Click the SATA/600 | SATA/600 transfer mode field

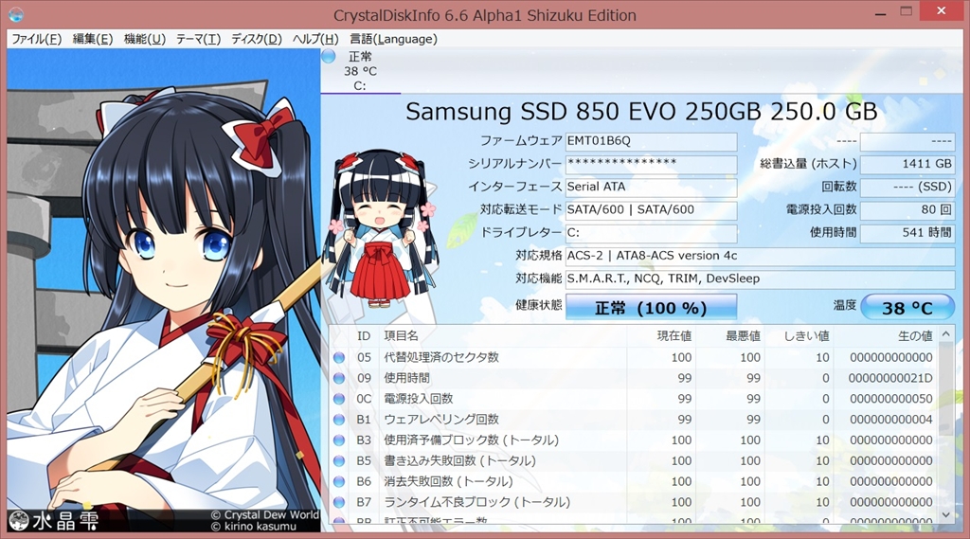pos(651,209)
